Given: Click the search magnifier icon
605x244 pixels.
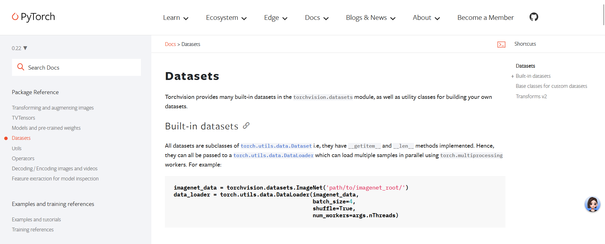Looking at the screenshot, I should click(21, 67).
